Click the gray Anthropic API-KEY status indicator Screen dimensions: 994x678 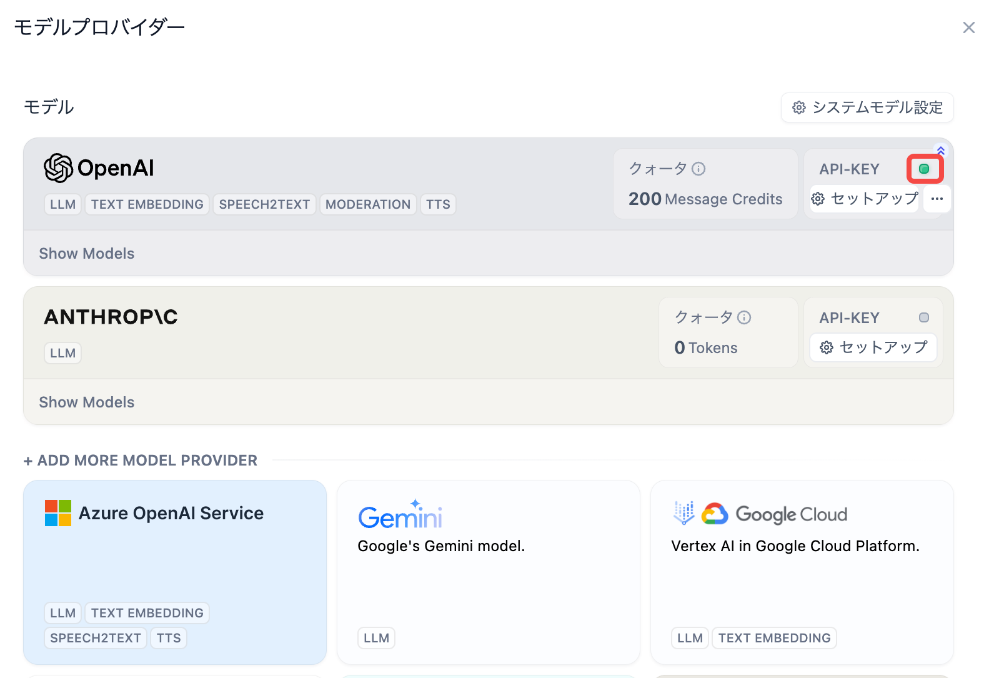pos(923,317)
